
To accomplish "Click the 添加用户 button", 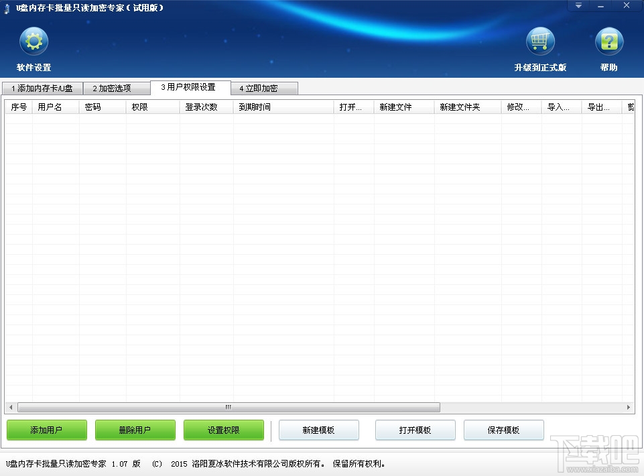I will pos(46,430).
